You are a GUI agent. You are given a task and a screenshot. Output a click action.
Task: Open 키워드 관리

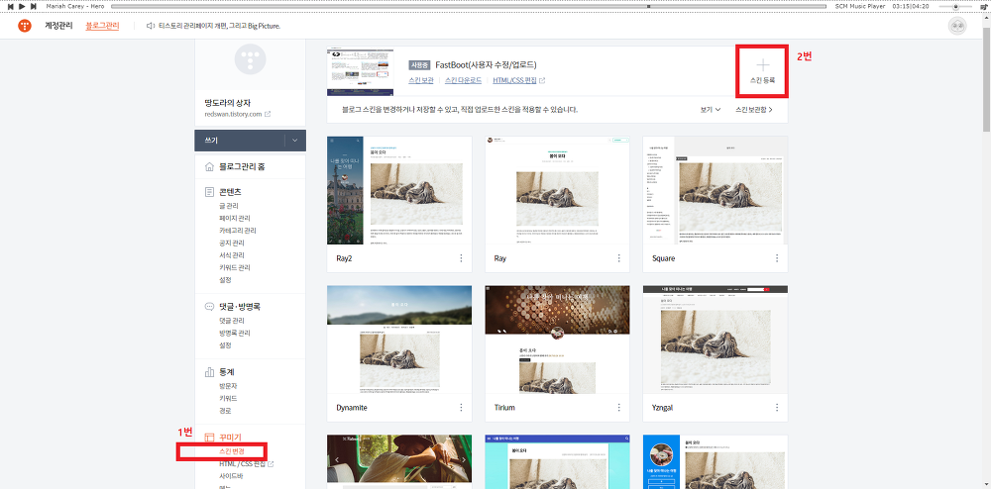235,267
